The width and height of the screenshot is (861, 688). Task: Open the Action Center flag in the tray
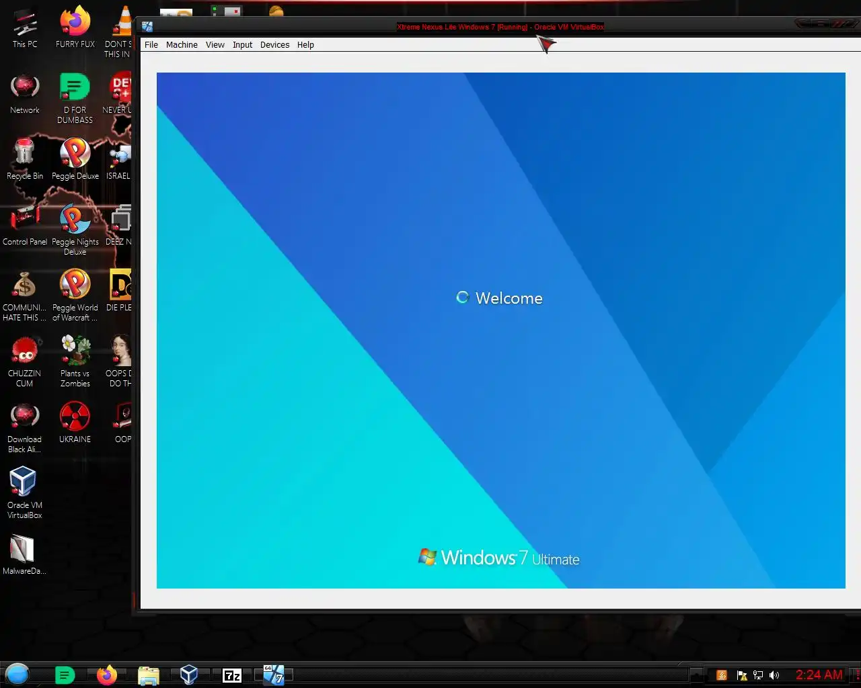(741, 675)
